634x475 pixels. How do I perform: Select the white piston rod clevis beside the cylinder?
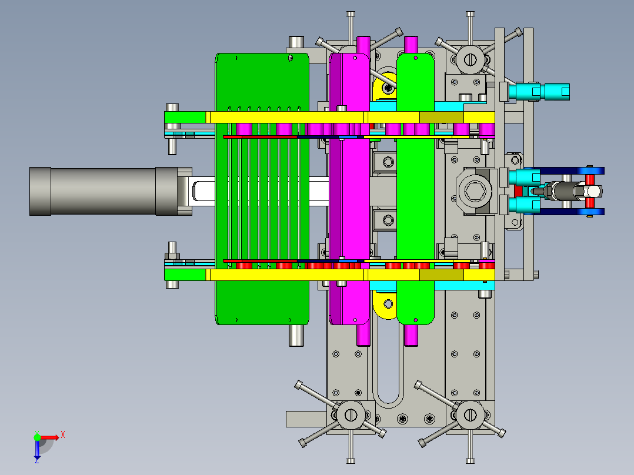point(203,191)
